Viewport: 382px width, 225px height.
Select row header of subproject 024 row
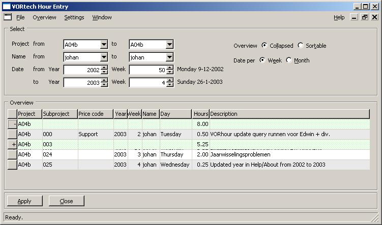coord(12,154)
